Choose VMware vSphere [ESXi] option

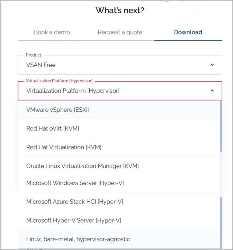click(119, 110)
